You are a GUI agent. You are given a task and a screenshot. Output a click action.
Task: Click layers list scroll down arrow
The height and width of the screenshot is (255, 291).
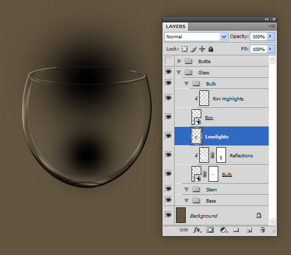point(272,221)
